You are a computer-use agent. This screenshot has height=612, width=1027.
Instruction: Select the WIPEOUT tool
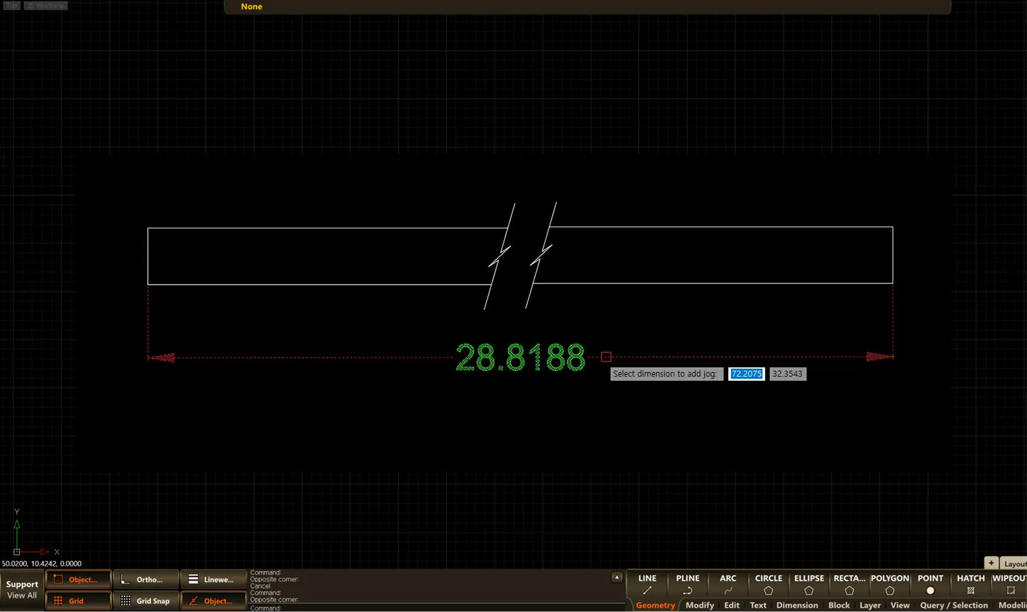click(1009, 584)
